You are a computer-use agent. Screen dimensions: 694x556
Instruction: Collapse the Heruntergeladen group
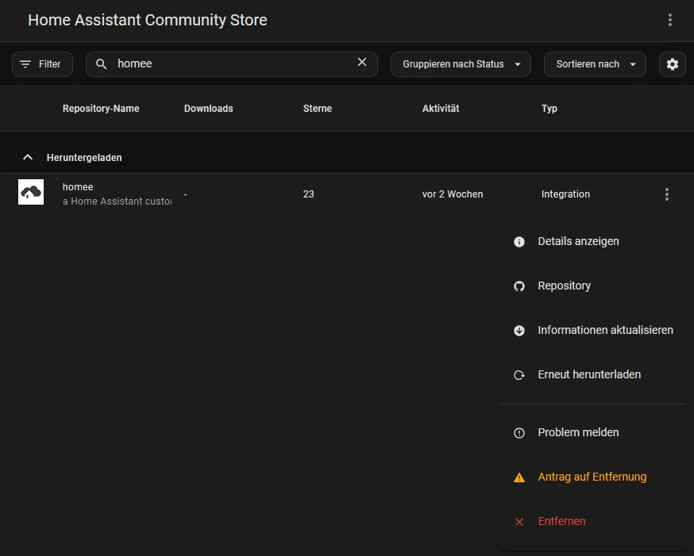[28, 157]
